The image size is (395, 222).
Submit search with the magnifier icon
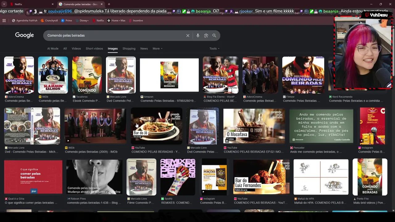click(x=214, y=35)
